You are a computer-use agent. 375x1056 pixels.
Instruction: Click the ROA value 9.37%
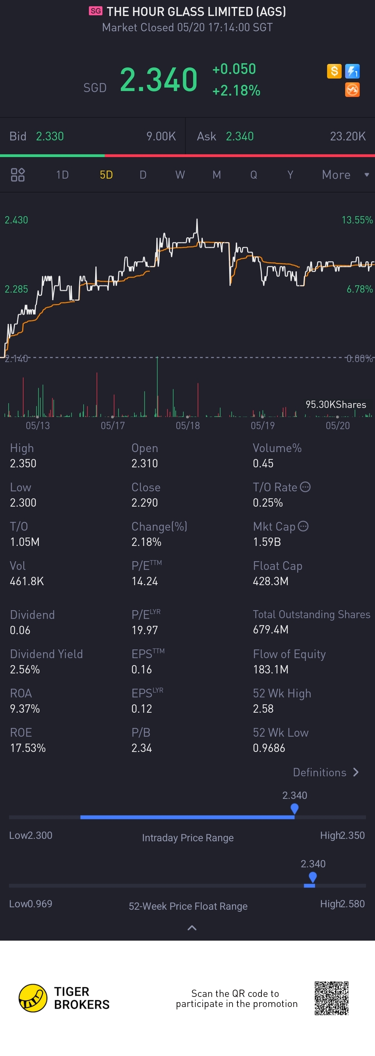point(25,709)
